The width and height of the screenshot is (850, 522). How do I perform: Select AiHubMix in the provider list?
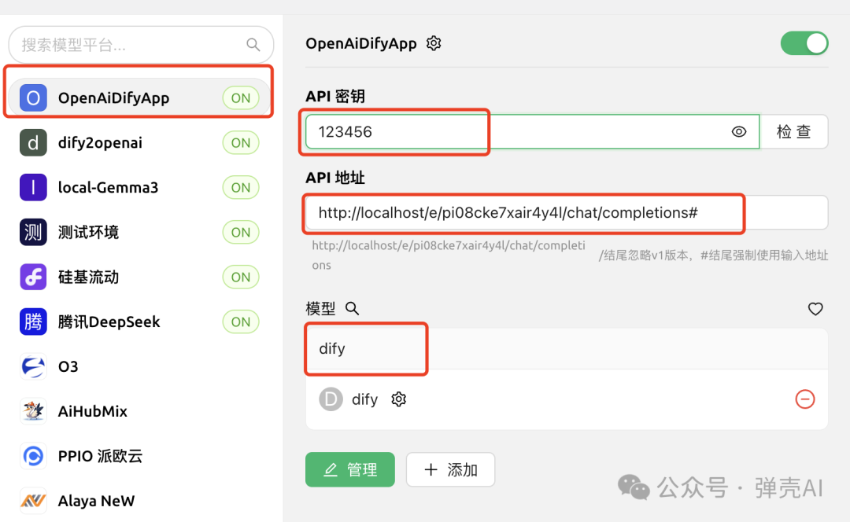pyautogui.click(x=140, y=411)
